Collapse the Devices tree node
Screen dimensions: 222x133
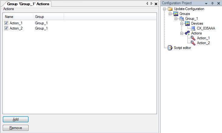(182, 23)
